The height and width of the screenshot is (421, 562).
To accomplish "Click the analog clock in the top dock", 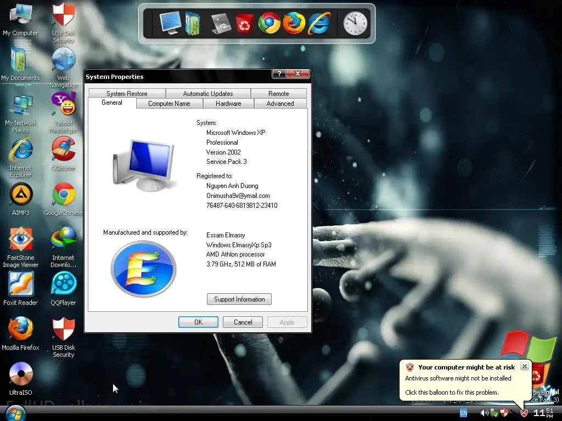I will click(355, 24).
